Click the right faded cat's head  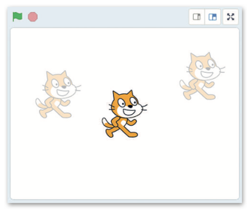tap(205, 66)
